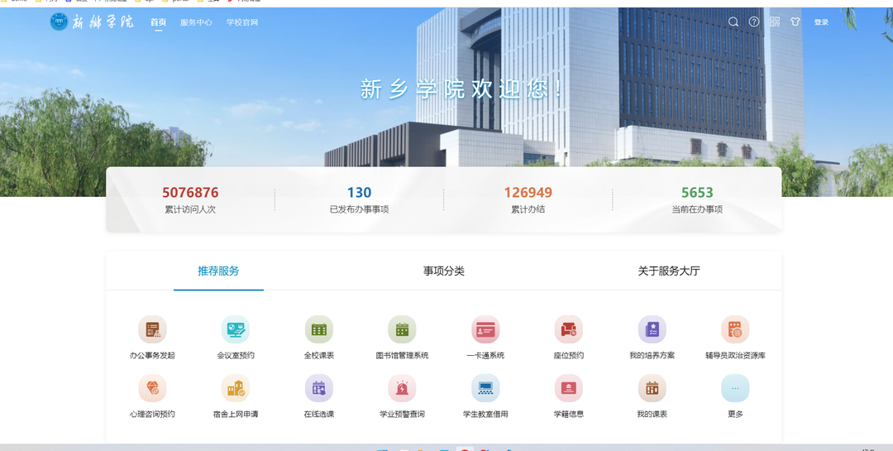The image size is (893, 451).
Task: Open 服务中心 in the top navigation
Action: pos(197,22)
